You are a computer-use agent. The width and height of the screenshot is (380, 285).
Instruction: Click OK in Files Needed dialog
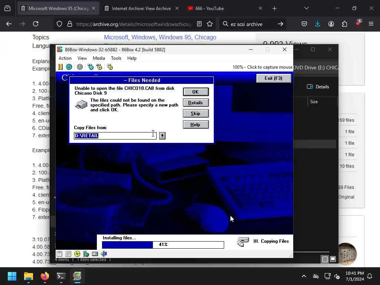[x=196, y=92]
